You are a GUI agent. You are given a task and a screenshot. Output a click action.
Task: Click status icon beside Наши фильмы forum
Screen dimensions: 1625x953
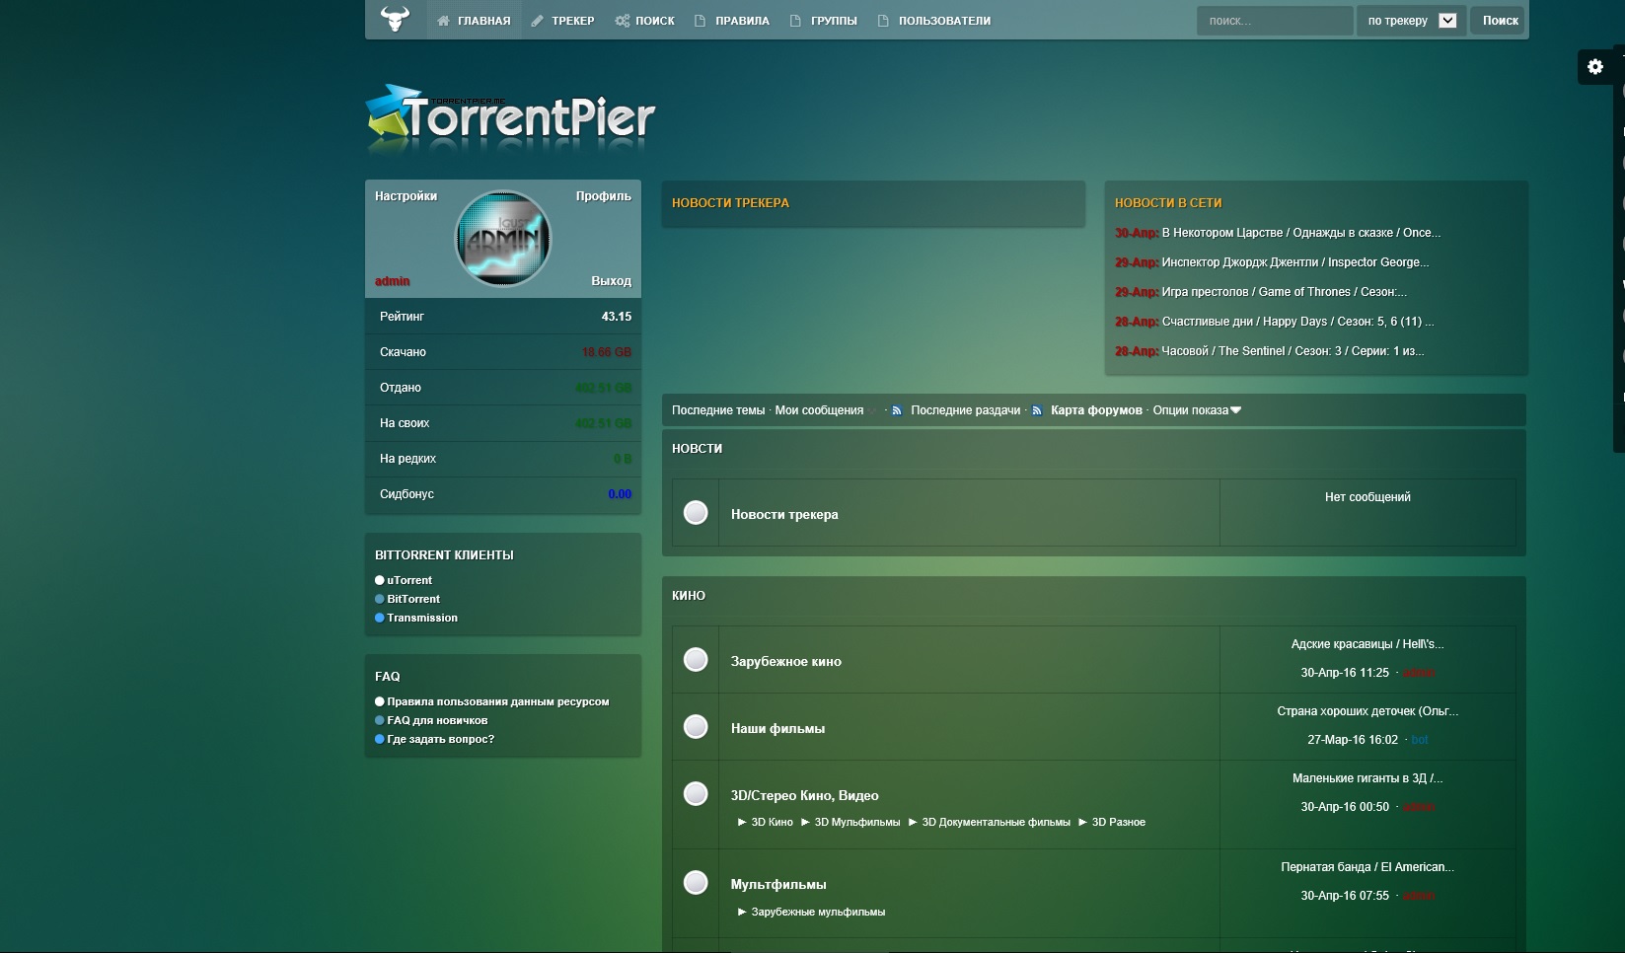point(696,727)
